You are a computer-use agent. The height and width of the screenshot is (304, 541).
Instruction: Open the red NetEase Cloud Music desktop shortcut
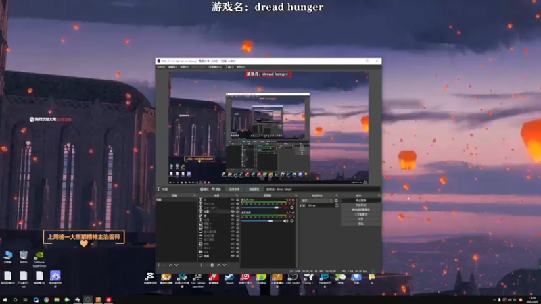[245, 278]
